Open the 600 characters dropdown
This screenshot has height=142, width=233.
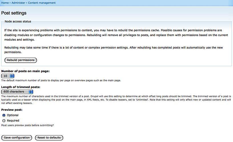coord(17,92)
